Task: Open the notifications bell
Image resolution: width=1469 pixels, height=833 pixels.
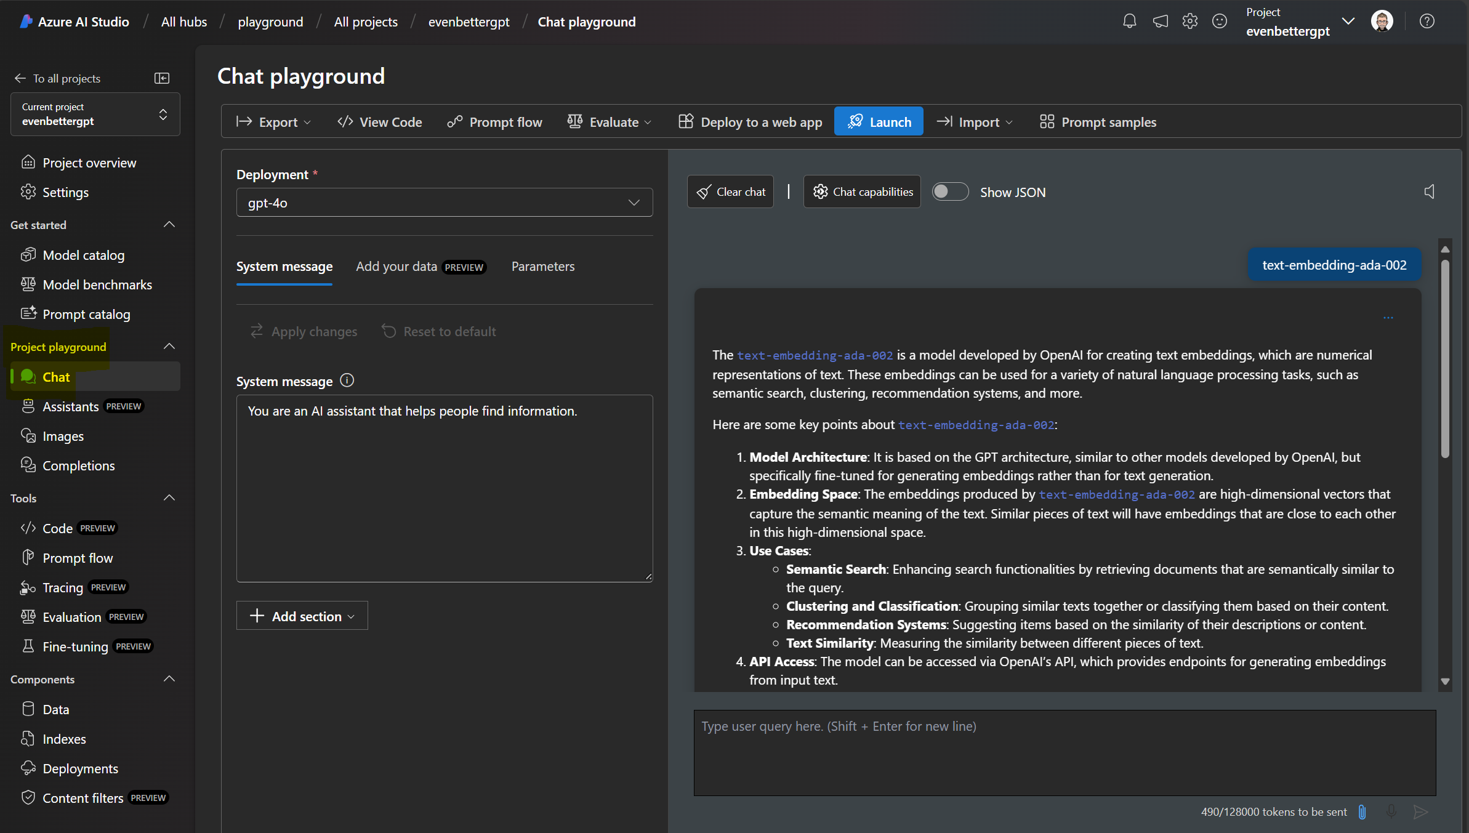Action: click(1129, 22)
